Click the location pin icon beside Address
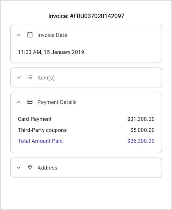This screenshot has width=172, height=210. [30, 168]
